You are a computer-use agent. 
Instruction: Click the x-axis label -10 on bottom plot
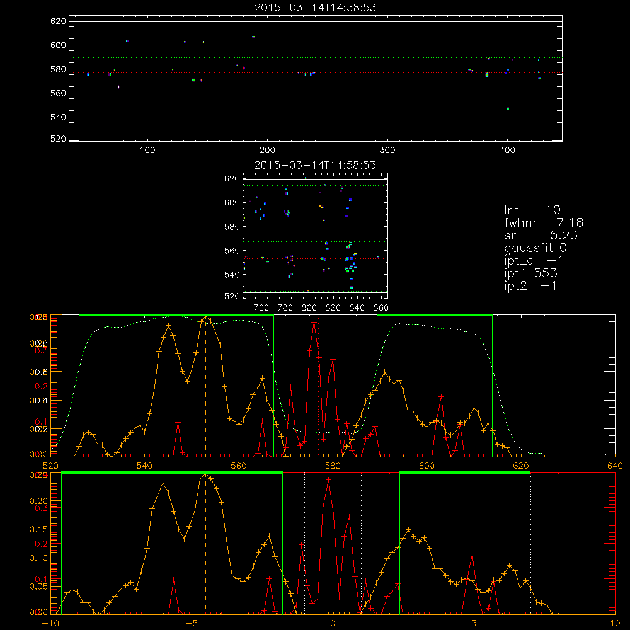coord(50,623)
